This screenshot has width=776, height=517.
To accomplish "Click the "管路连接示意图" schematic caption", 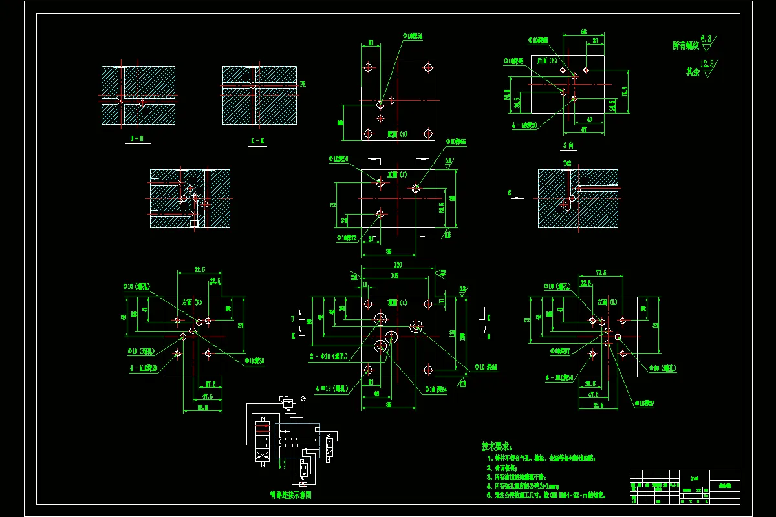I will [x=290, y=494].
